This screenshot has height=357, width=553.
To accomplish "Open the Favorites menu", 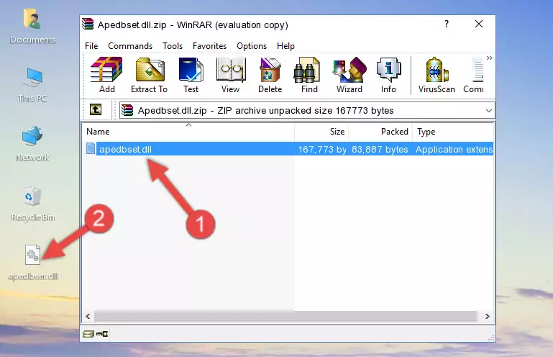I will click(209, 46).
